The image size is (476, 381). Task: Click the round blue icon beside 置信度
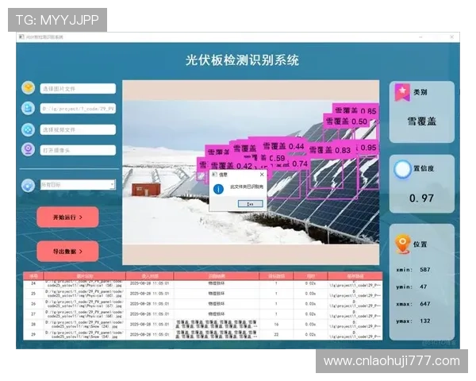point(402,169)
